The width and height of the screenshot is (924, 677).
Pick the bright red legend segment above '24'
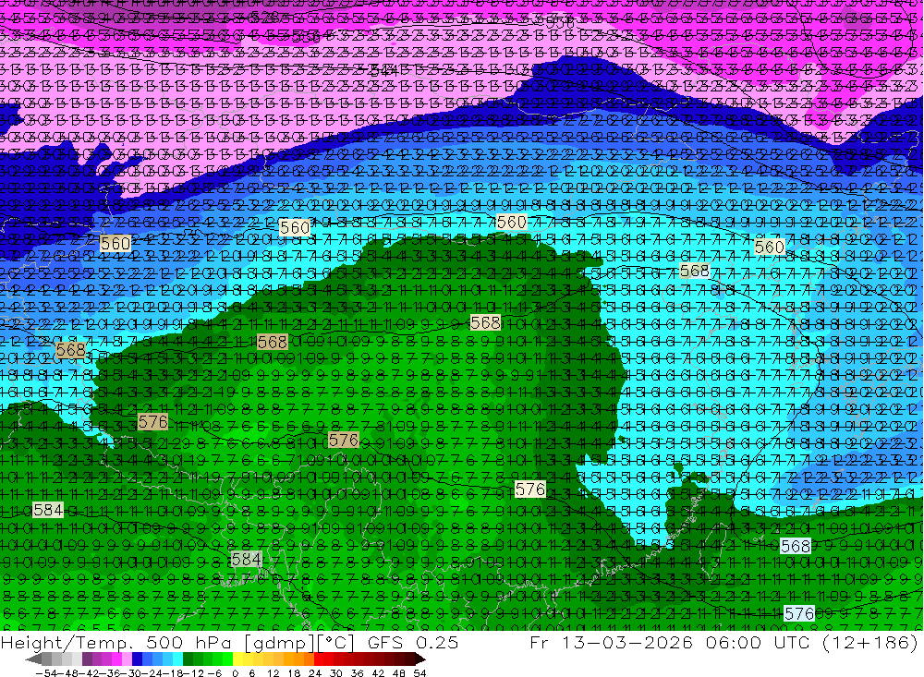point(319,659)
